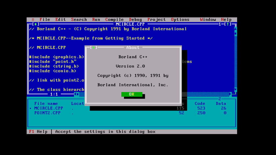Click the vertical scrollbar up arrow of the editor

pyautogui.click(x=236, y=29)
